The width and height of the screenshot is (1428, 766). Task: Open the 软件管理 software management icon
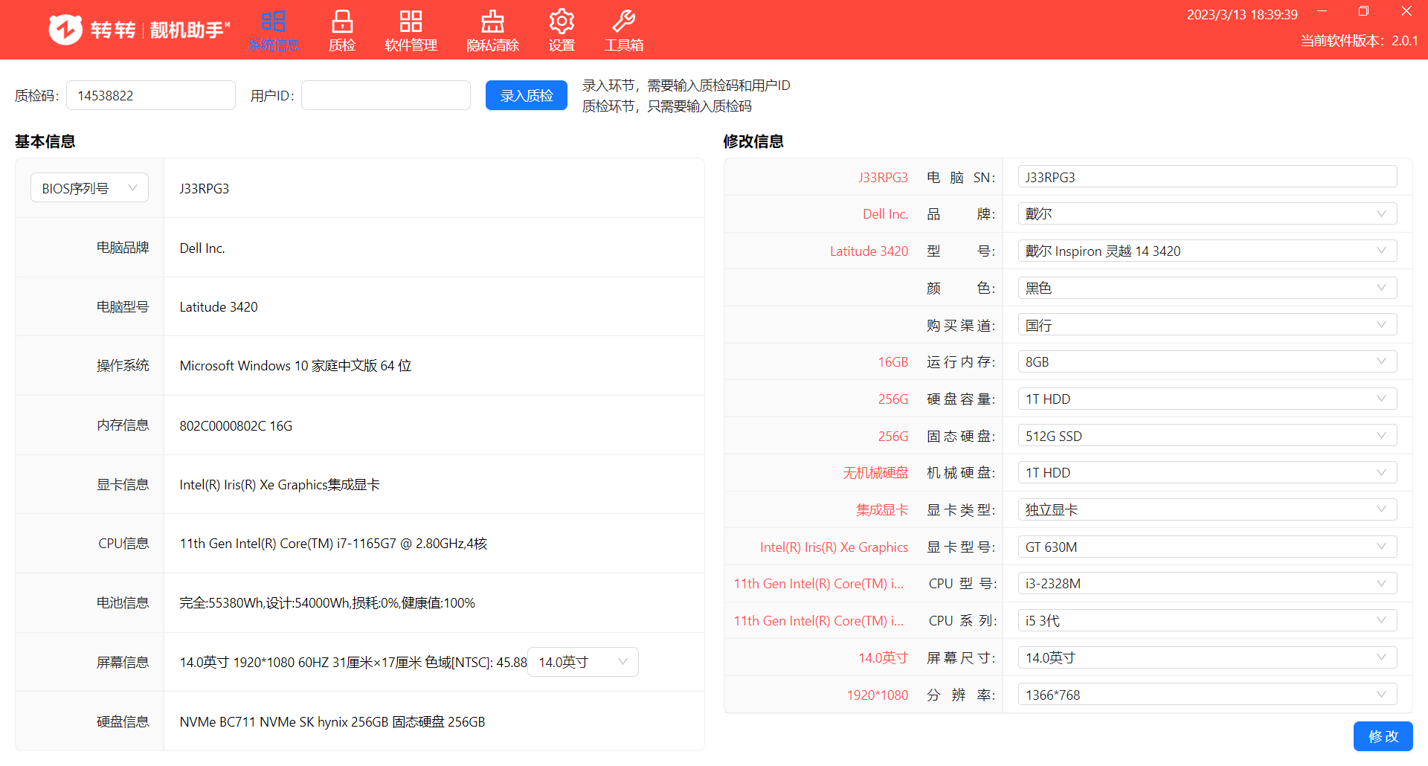(411, 21)
